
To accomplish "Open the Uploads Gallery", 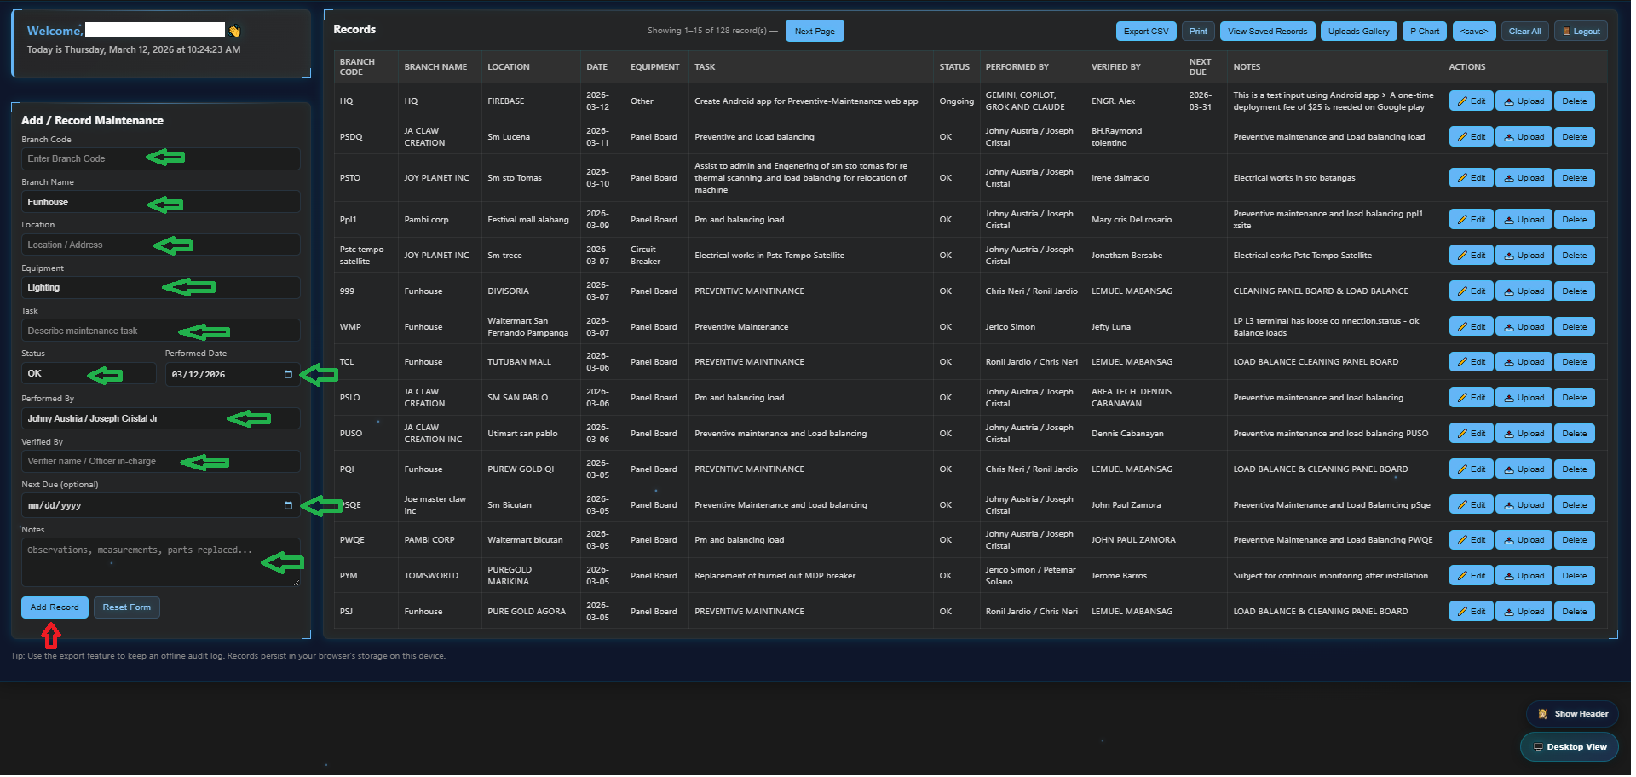I will (1358, 32).
